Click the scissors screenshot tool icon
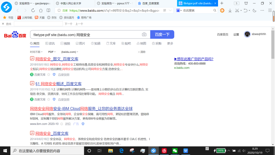The width and height of the screenshot is (275, 155). point(237,11)
